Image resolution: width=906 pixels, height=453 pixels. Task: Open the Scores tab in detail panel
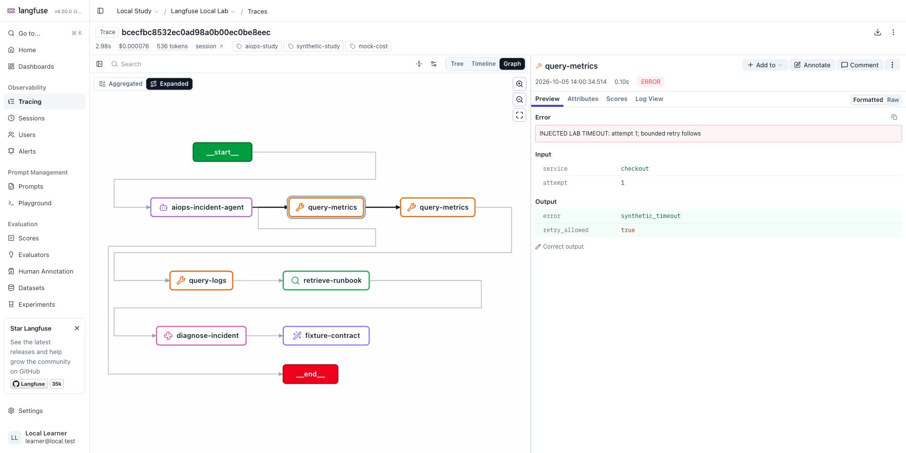tap(617, 99)
